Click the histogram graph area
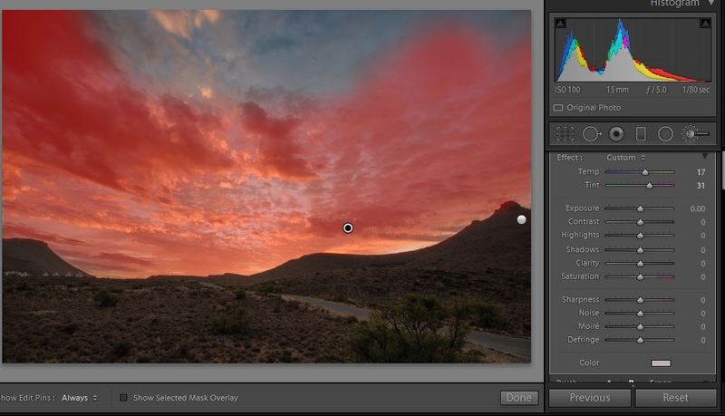 coord(633,50)
